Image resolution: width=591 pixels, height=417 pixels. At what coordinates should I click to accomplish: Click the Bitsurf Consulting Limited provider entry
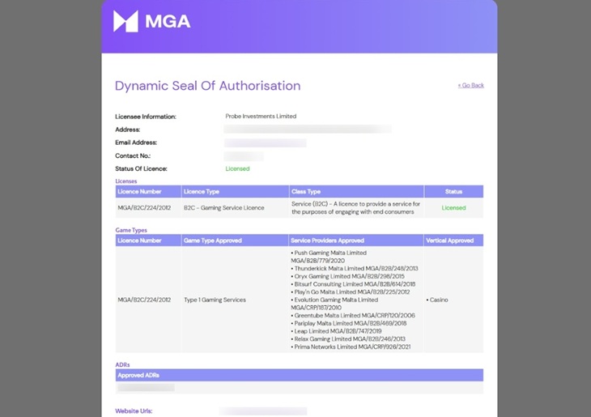pyautogui.click(x=353, y=284)
